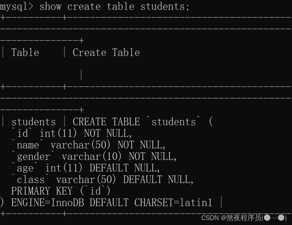This screenshot has width=292, height=225.
Task: Click the mysql> prompt text
Action: click(x=16, y=7)
